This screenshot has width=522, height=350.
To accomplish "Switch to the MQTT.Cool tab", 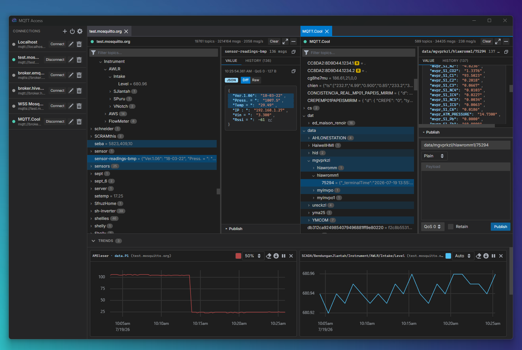I will pyautogui.click(x=312, y=31).
